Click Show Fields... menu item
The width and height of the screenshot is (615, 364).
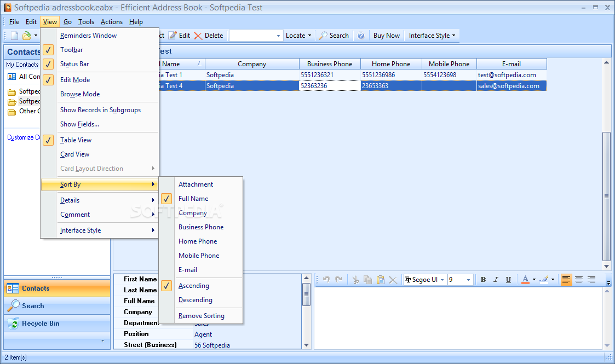tap(100, 124)
